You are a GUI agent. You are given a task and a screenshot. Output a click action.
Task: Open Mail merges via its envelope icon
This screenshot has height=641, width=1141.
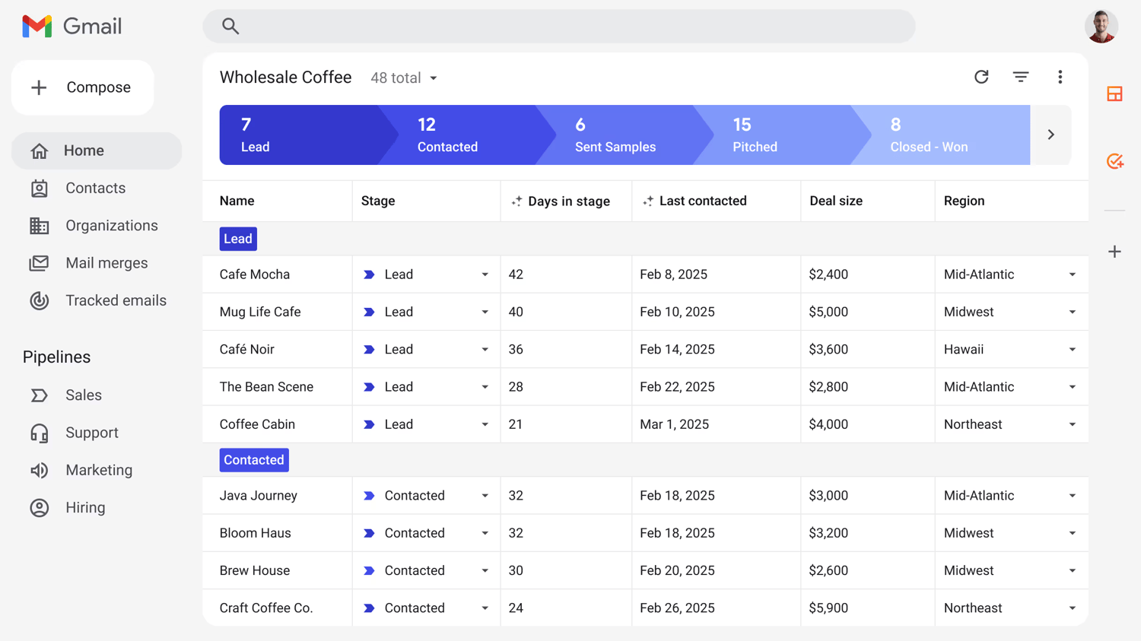tap(39, 262)
